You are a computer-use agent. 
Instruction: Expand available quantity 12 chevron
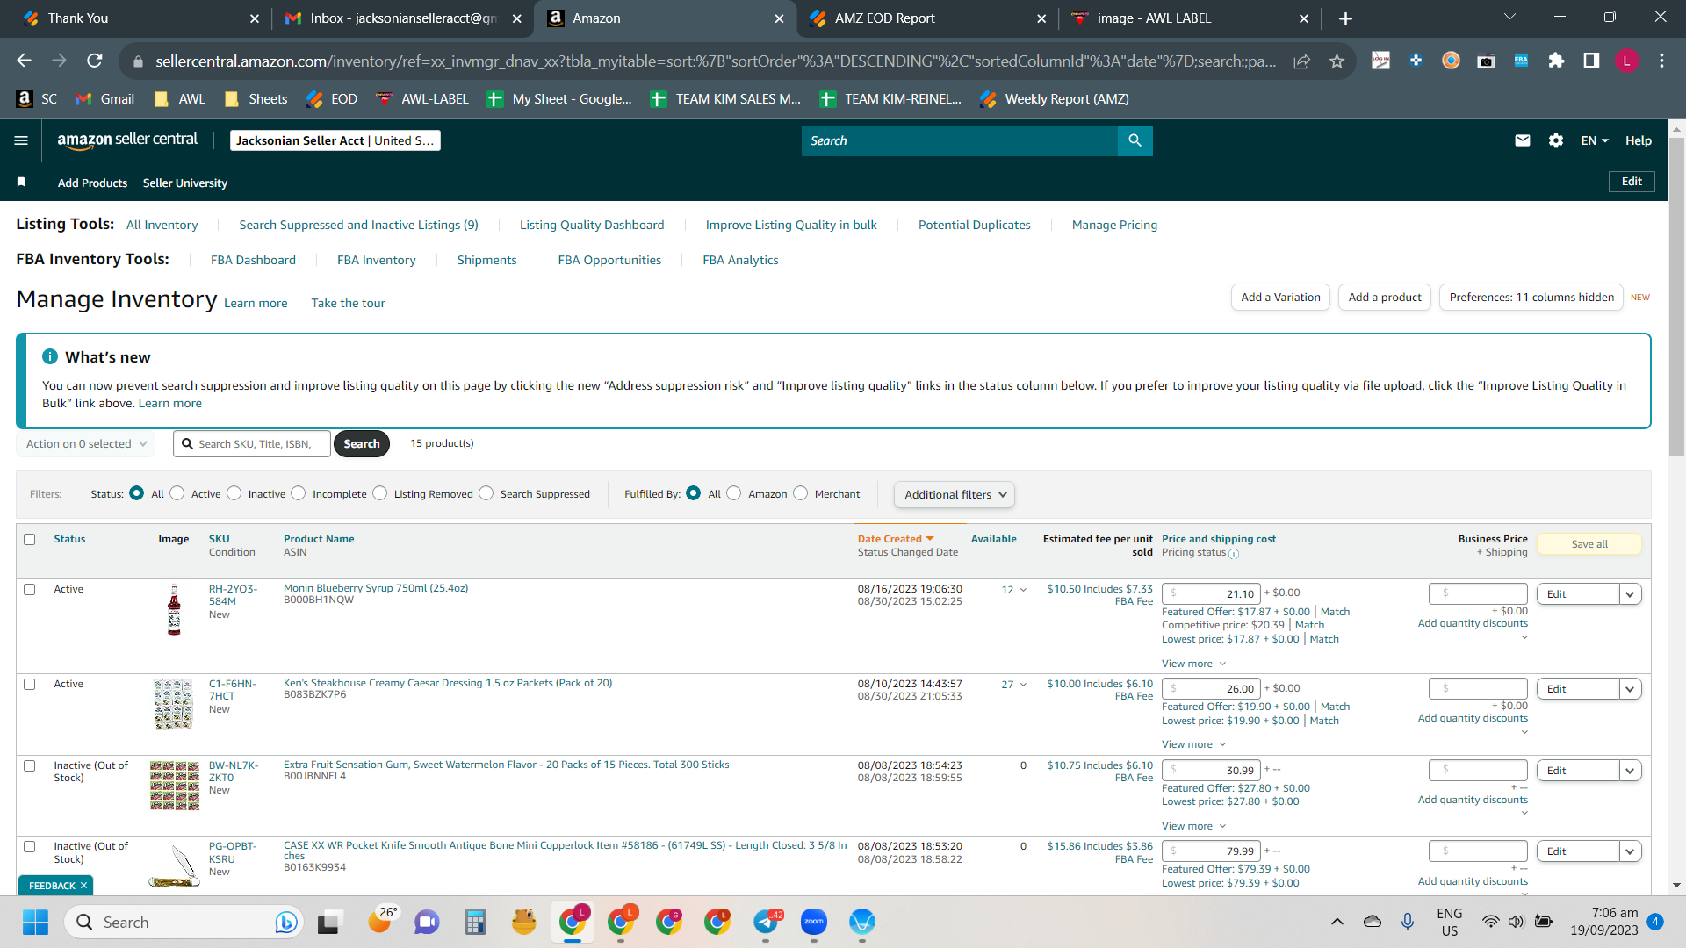(x=1023, y=590)
